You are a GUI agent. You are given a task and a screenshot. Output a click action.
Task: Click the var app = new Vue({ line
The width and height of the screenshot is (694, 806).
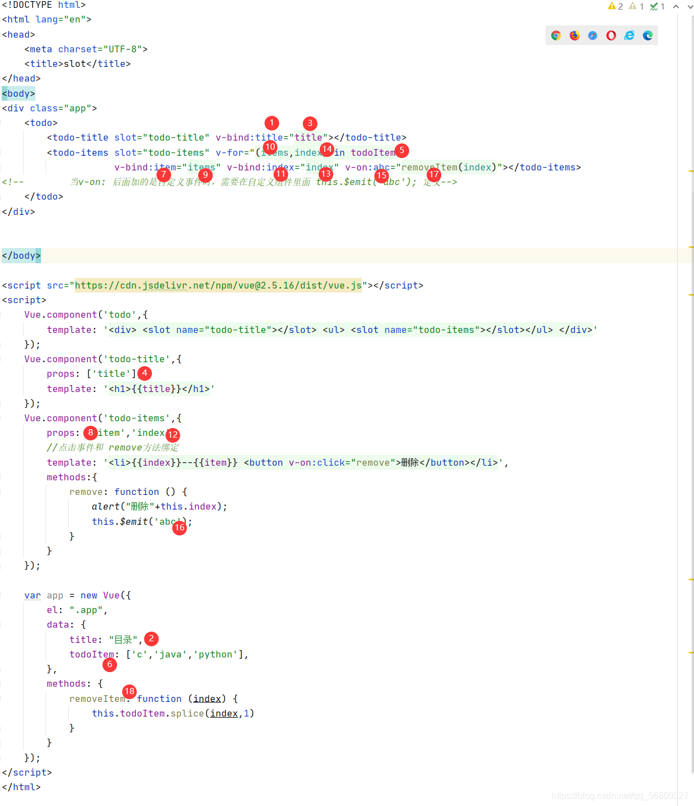click(78, 596)
